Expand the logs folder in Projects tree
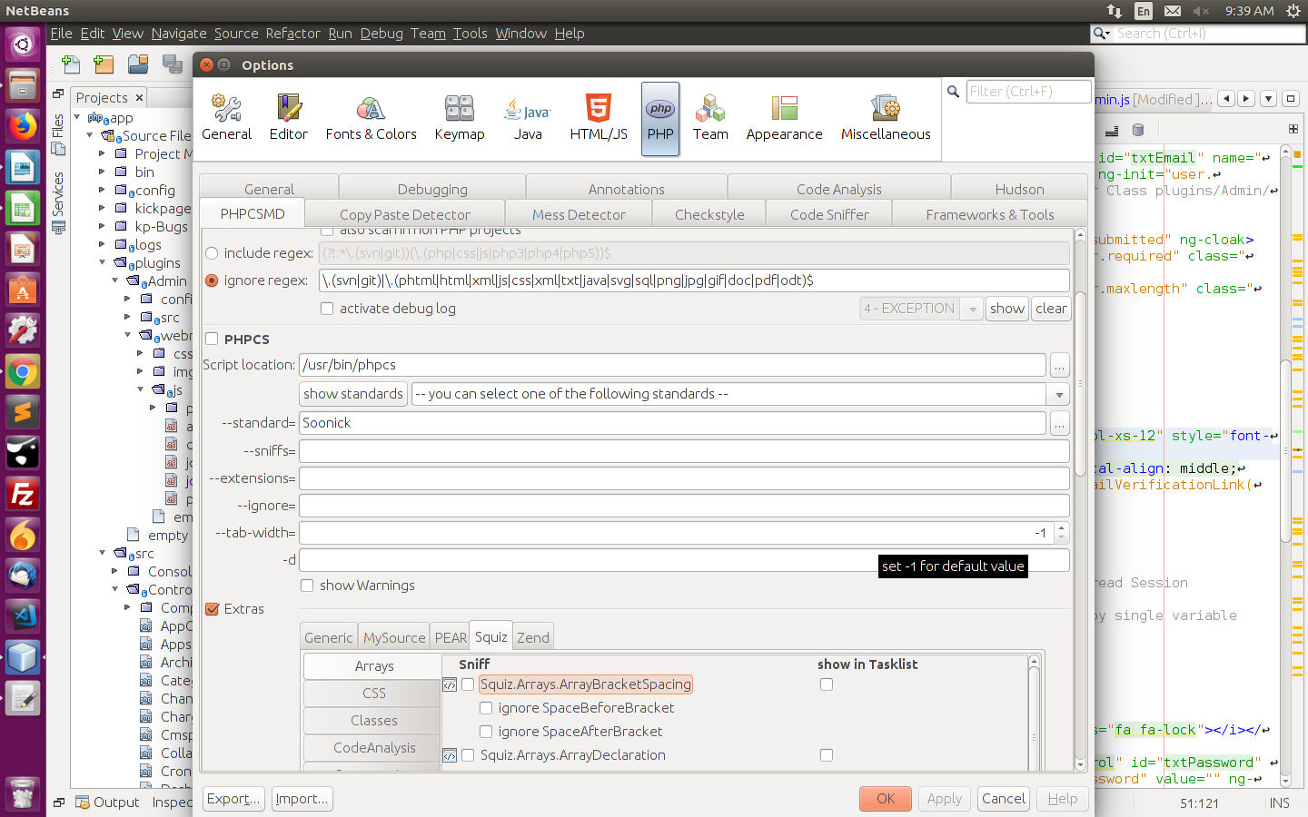Image resolution: width=1308 pixels, height=817 pixels. tap(103, 244)
